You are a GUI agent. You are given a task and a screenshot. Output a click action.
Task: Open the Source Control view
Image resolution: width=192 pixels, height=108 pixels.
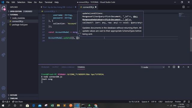coord(3,23)
